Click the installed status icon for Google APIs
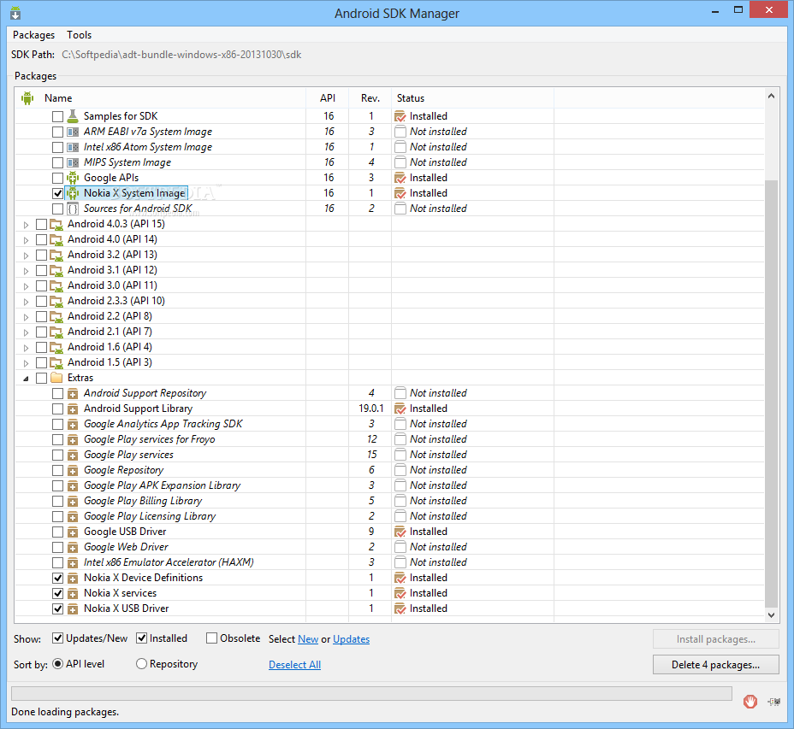The width and height of the screenshot is (794, 729). tap(400, 178)
